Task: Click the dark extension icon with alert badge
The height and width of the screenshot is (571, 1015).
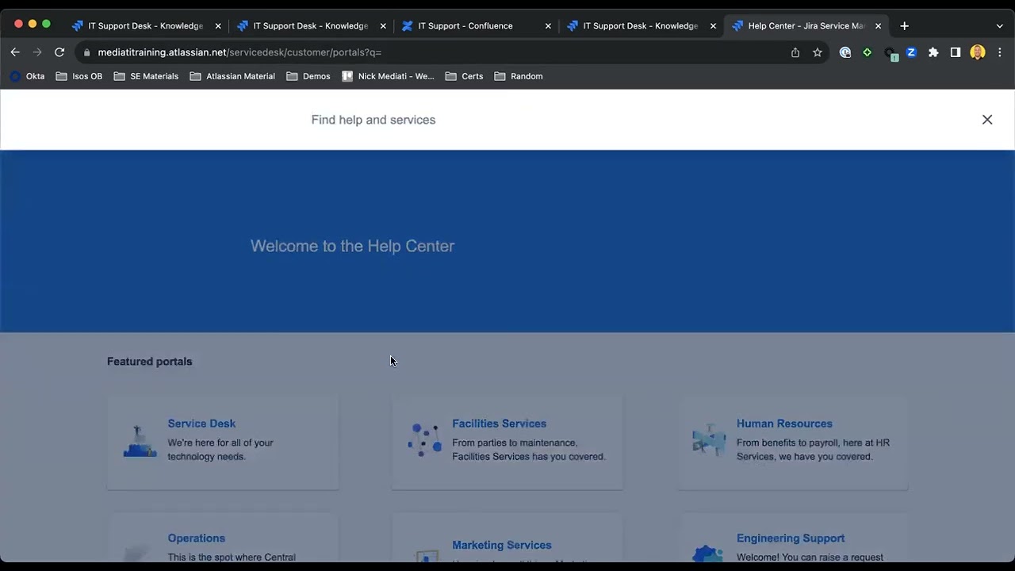Action: [x=891, y=53]
